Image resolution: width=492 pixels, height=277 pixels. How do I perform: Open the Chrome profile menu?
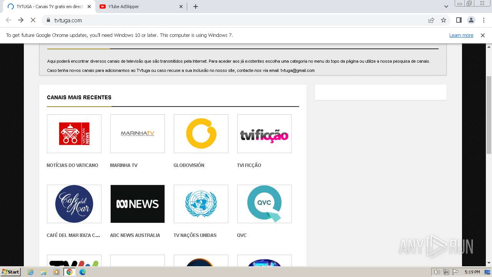pyautogui.click(x=471, y=20)
